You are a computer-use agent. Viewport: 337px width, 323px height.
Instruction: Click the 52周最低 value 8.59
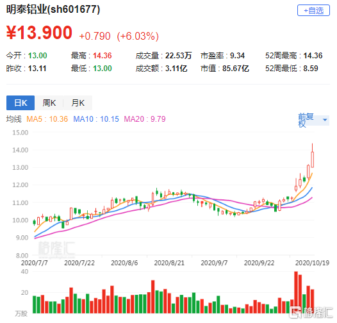pyautogui.click(x=311, y=69)
